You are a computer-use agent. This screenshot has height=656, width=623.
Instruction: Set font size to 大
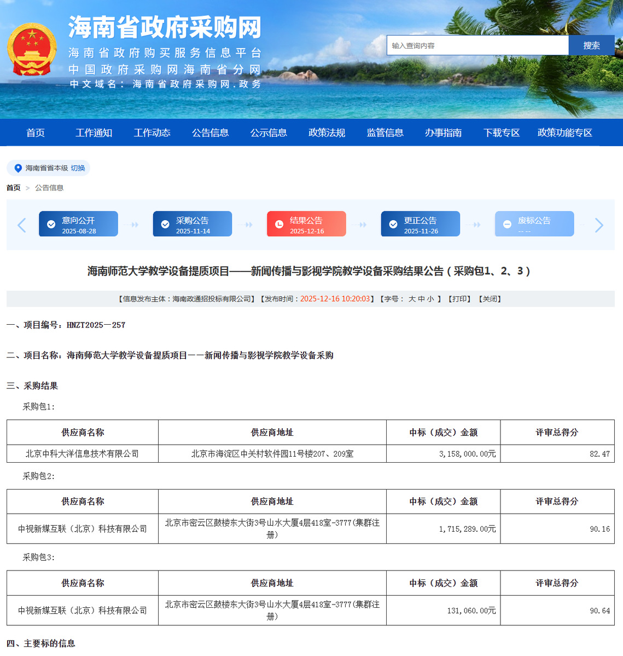(412, 299)
